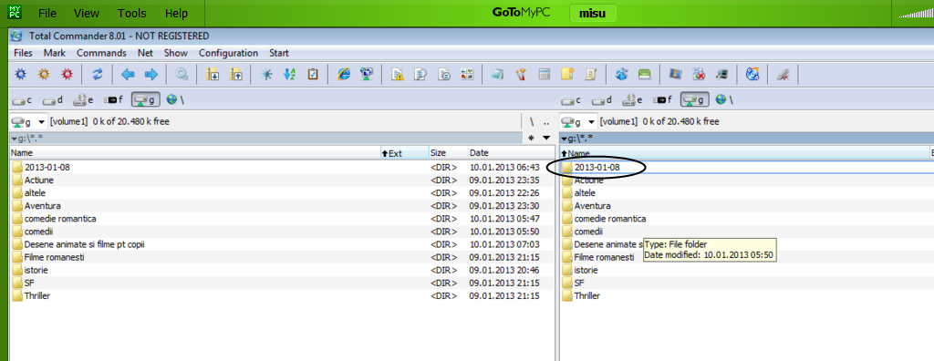
Task: Select drive d in left panel
Action: 51,100
